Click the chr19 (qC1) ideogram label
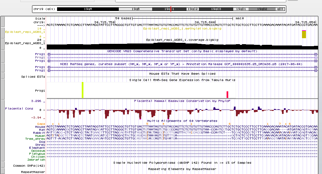 coord(44,9)
